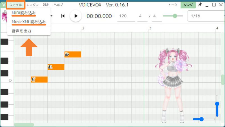Open the ヘルプ menu

pyautogui.click(x=58, y=5)
